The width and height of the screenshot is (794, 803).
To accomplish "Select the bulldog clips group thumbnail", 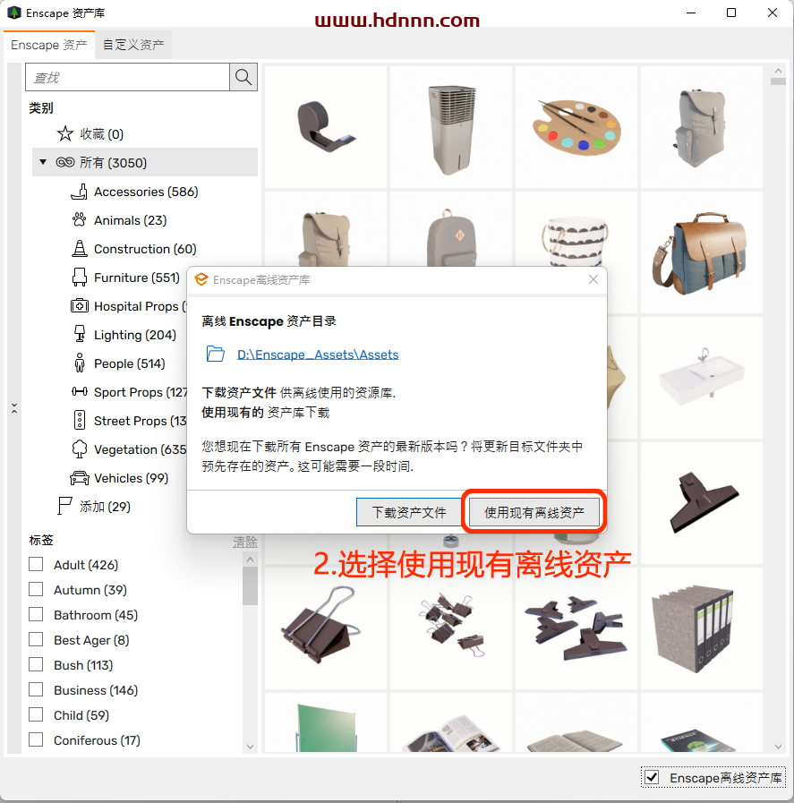I will [576, 628].
